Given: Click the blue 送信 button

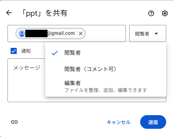Looking at the screenshot, I should click(153, 122).
